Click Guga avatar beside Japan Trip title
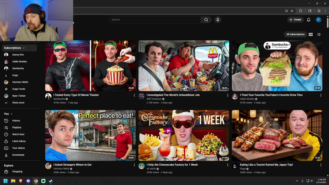This screenshot has width=329, height=185. click(x=235, y=166)
